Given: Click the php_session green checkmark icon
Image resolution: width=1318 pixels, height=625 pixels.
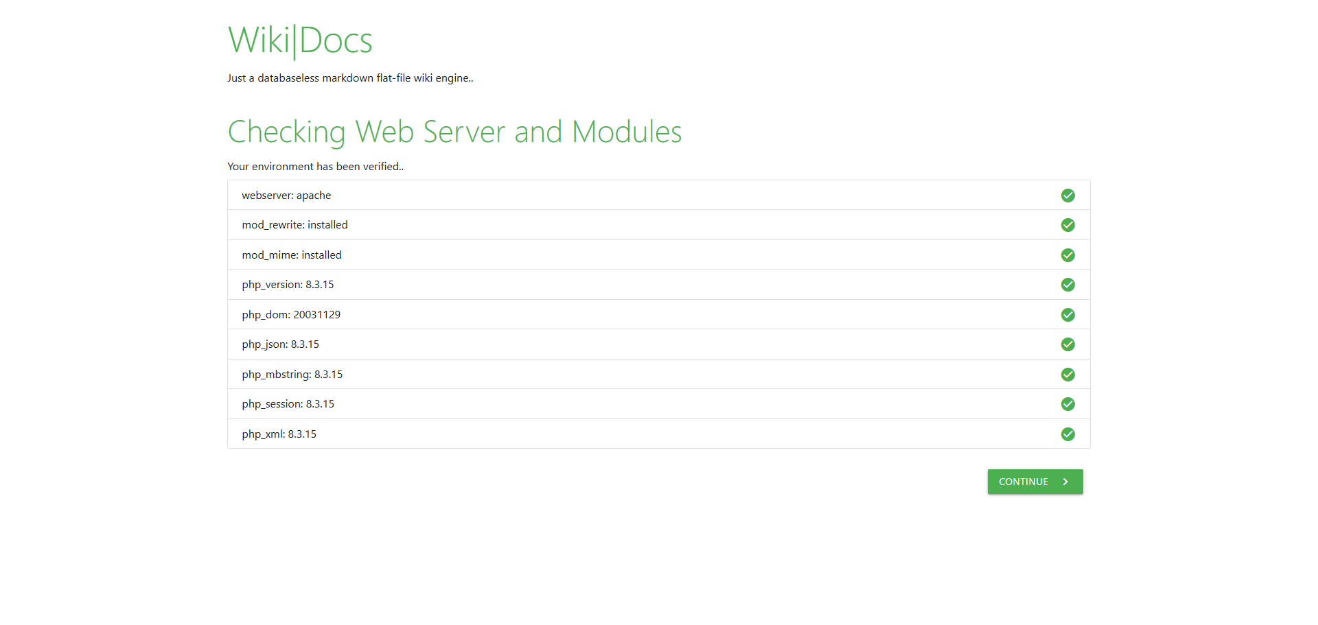Looking at the screenshot, I should (x=1068, y=404).
